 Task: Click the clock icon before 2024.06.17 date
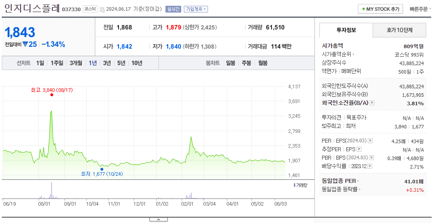tap(102, 9)
